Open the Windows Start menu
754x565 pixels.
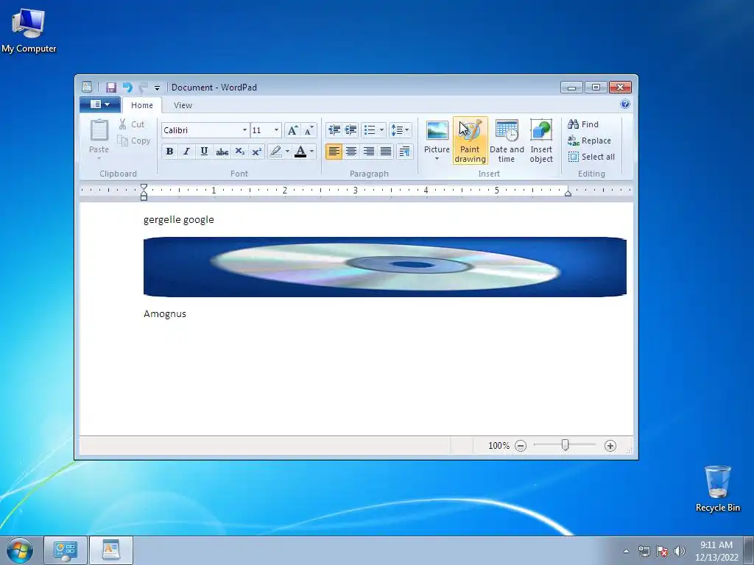[20, 550]
